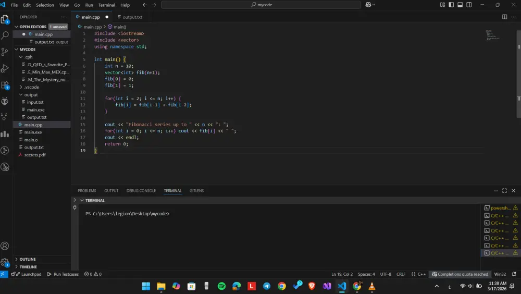Click Ln 19, Col 2 cursor position

(x=342, y=274)
